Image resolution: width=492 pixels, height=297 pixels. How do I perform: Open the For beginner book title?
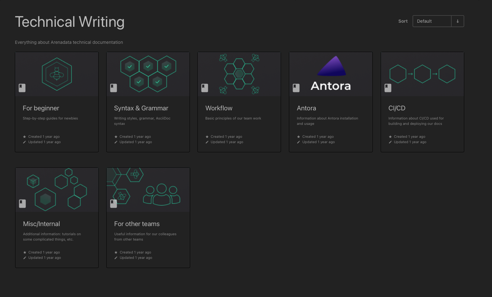41,108
